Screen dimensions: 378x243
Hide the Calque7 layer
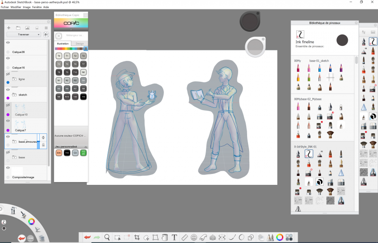8,121
